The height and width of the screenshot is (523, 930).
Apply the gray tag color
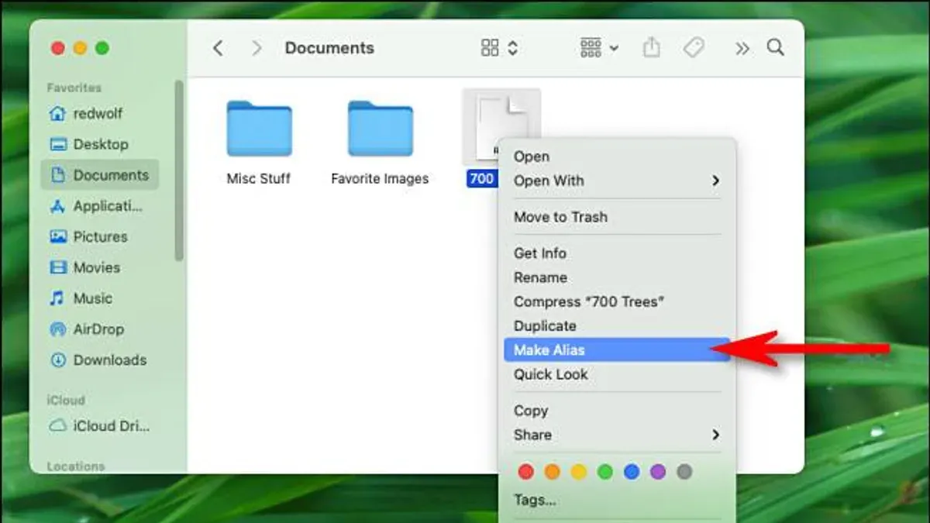pos(684,472)
